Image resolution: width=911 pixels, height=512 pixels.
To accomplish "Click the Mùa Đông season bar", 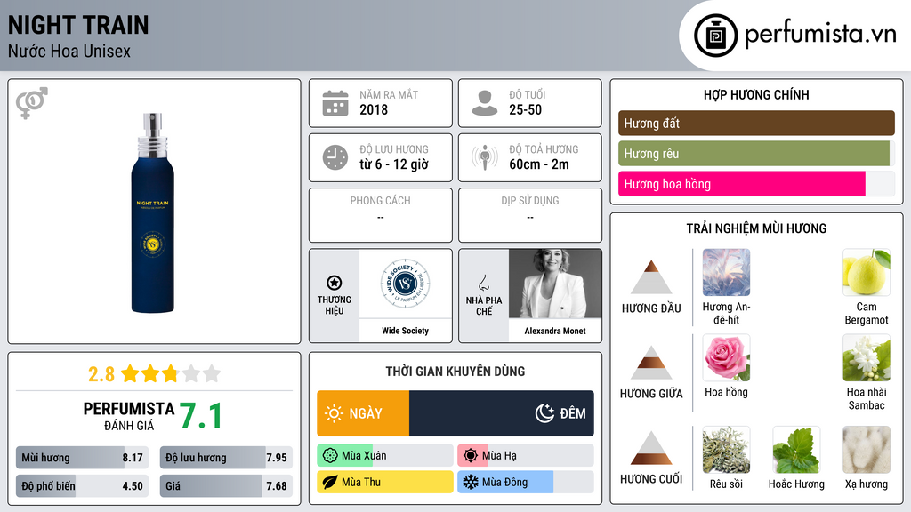I will tap(525, 482).
